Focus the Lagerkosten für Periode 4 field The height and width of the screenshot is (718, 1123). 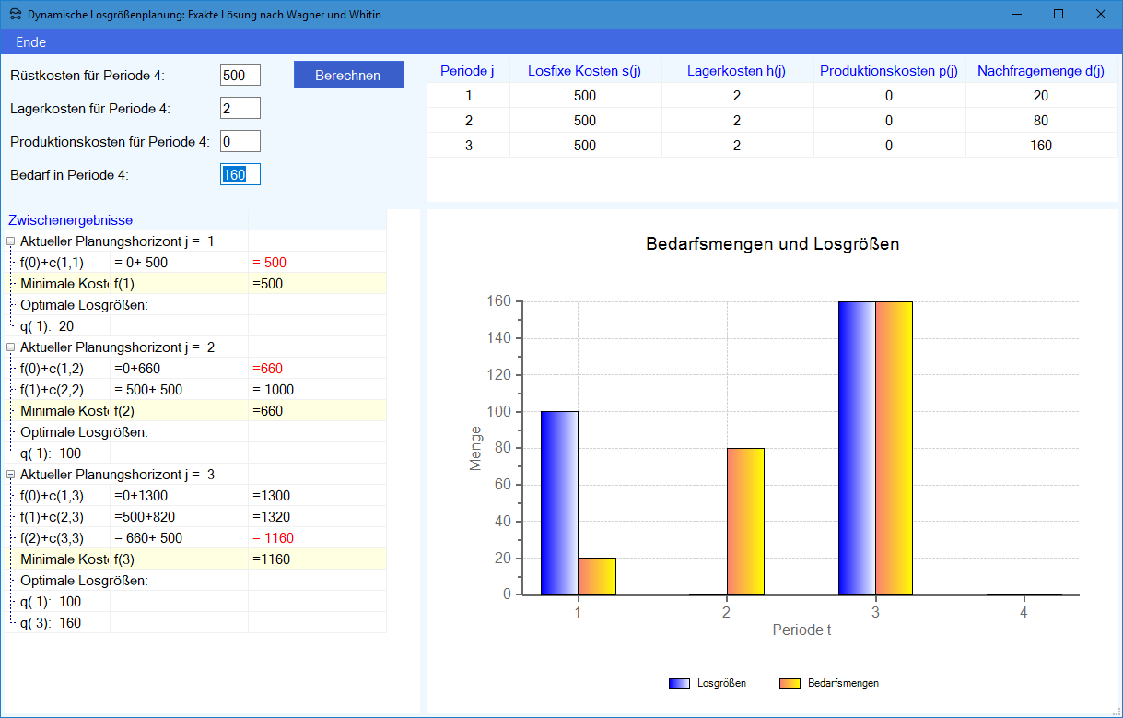pos(240,109)
